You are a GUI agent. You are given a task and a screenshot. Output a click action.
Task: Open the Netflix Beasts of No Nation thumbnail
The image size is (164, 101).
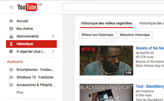pos(106,60)
